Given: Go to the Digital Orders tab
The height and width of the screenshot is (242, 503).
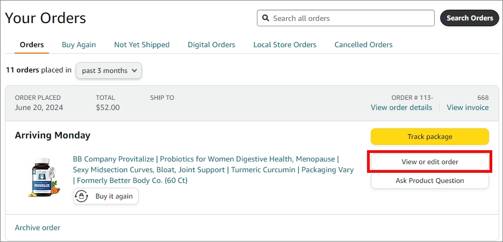Looking at the screenshot, I should (x=211, y=45).
